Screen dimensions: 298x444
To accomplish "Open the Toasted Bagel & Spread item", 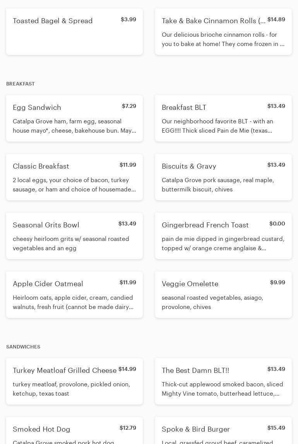I will (74, 32).
